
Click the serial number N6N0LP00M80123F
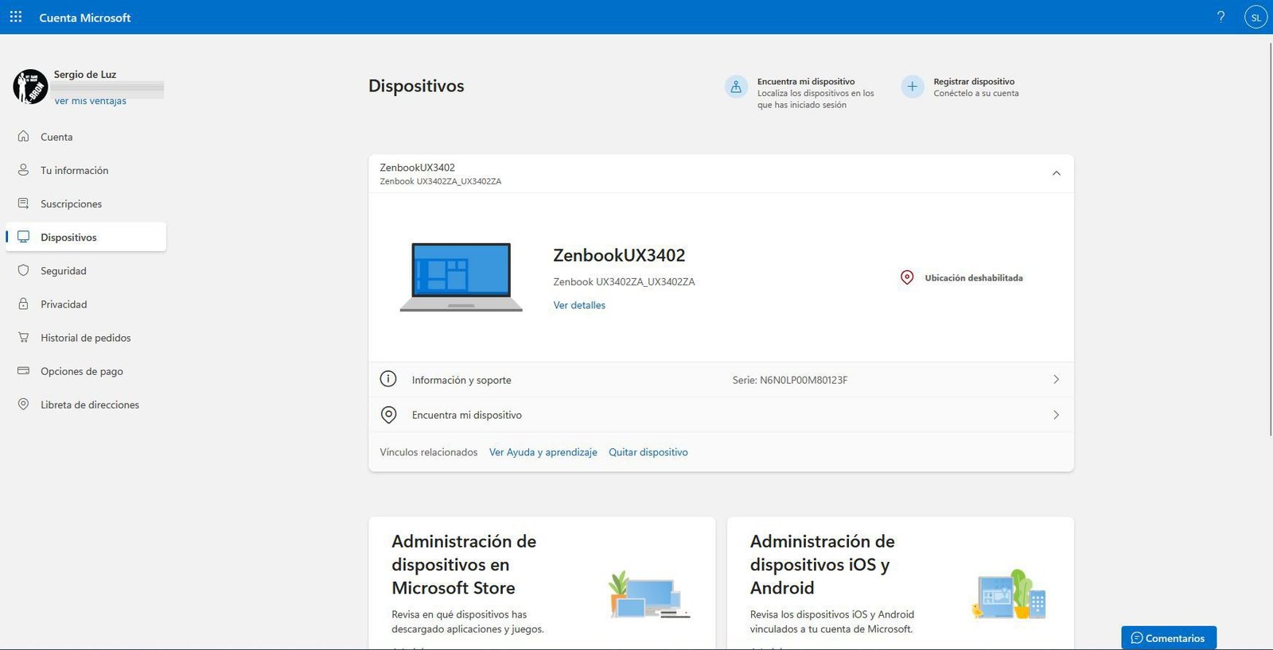click(x=804, y=380)
